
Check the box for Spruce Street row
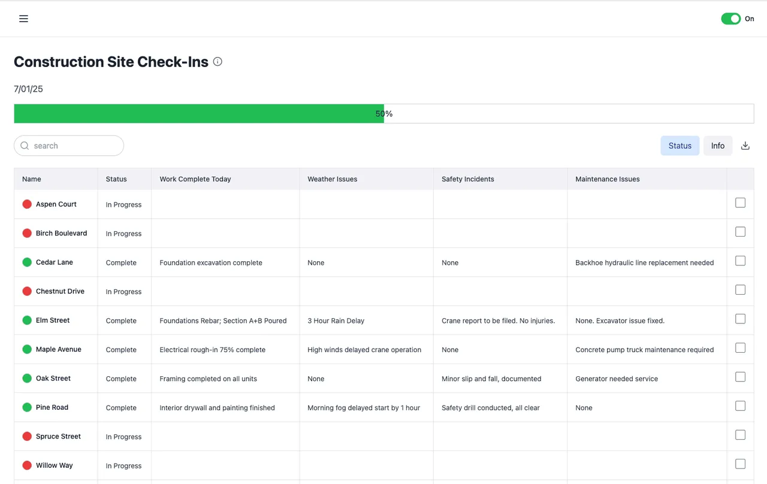click(741, 435)
